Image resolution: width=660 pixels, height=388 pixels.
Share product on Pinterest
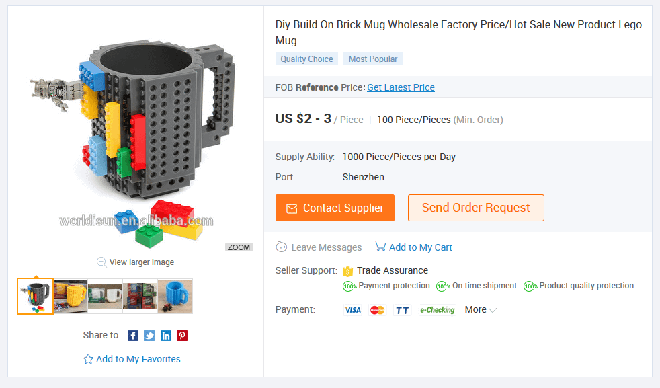182,336
